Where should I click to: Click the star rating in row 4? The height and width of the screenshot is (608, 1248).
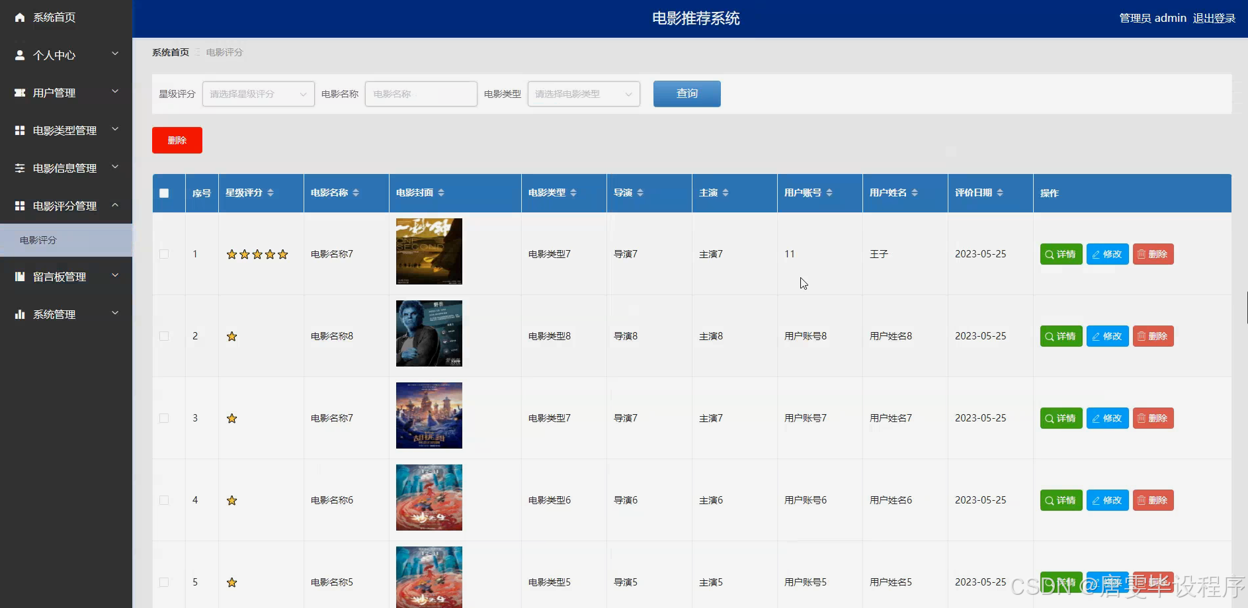231,500
